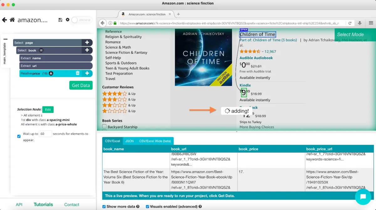
Task: Click the browser back button
Action: tap(103, 23)
